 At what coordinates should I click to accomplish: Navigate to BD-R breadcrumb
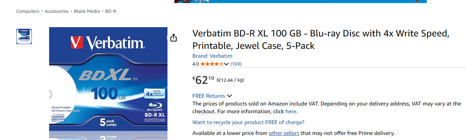click(x=111, y=11)
